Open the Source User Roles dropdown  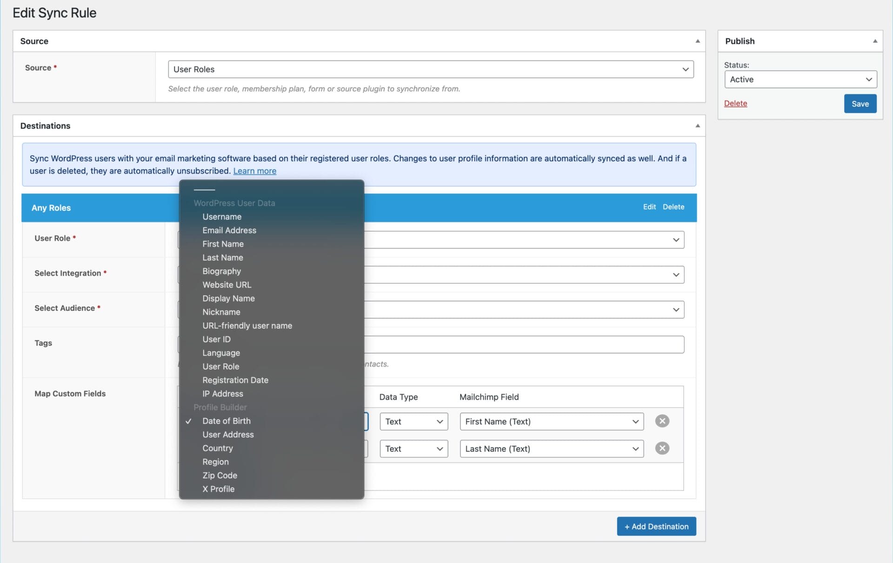pyautogui.click(x=431, y=69)
